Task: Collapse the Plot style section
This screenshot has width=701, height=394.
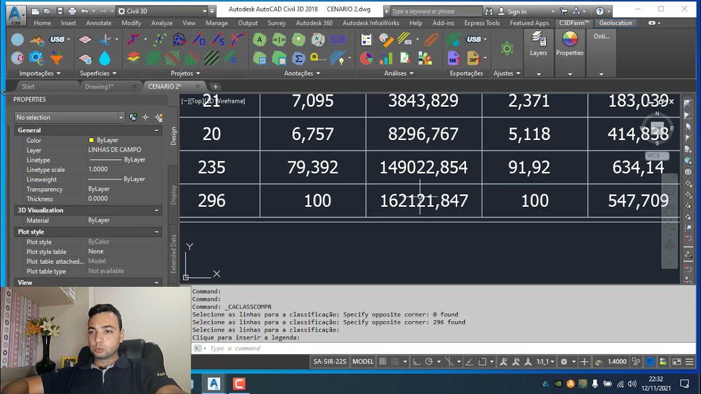Action: [156, 232]
